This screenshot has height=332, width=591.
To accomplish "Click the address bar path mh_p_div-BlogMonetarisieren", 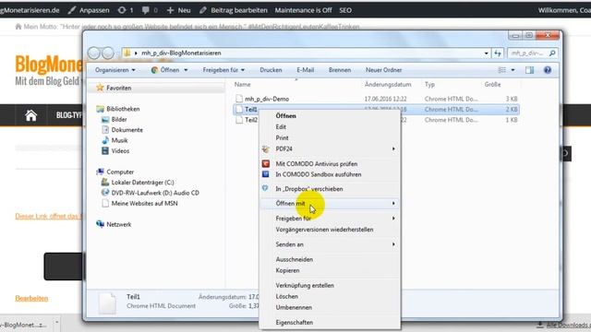I will [x=181, y=53].
